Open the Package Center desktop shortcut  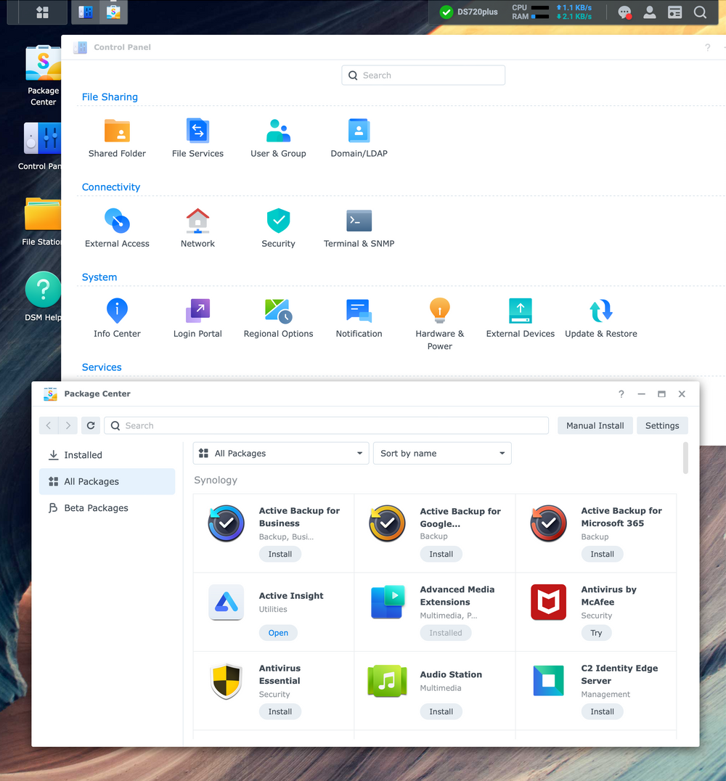point(44,75)
